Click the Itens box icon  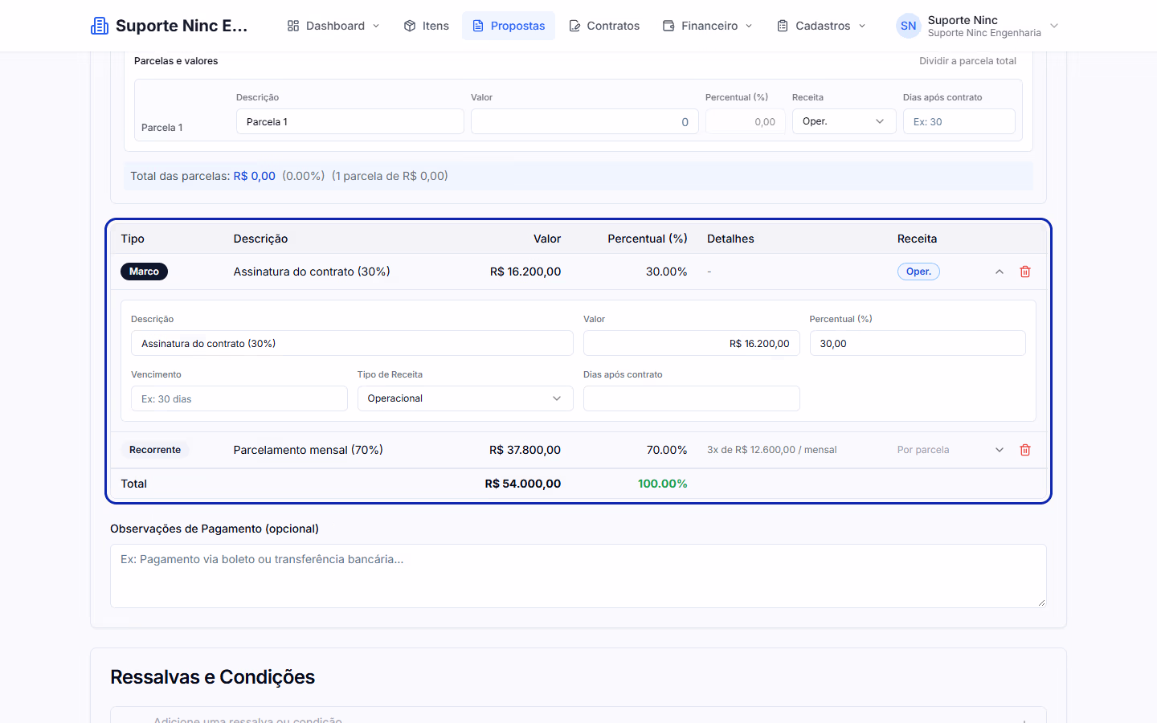click(410, 26)
